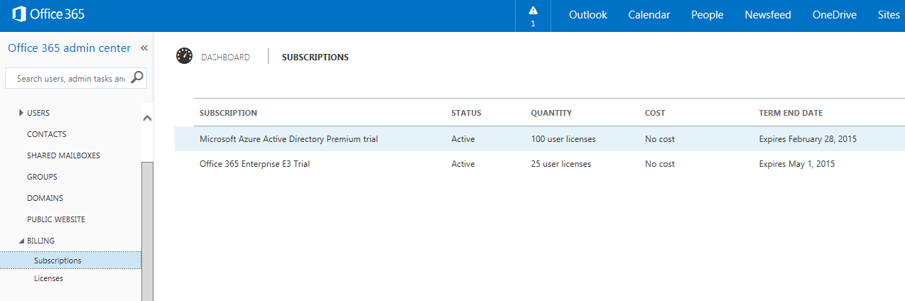
Task: Click the Dashboard gauge icon
Action: [x=185, y=56]
